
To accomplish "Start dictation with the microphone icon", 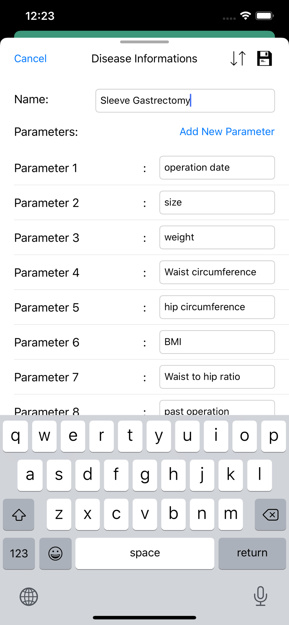I will pos(260,596).
